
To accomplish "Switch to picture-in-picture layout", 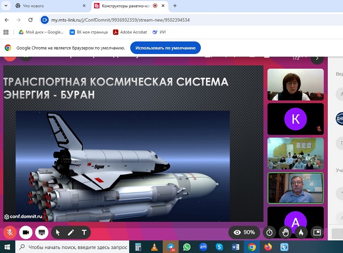I will [x=317, y=232].
